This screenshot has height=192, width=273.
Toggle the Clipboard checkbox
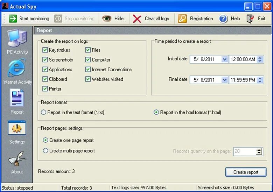[45, 79]
